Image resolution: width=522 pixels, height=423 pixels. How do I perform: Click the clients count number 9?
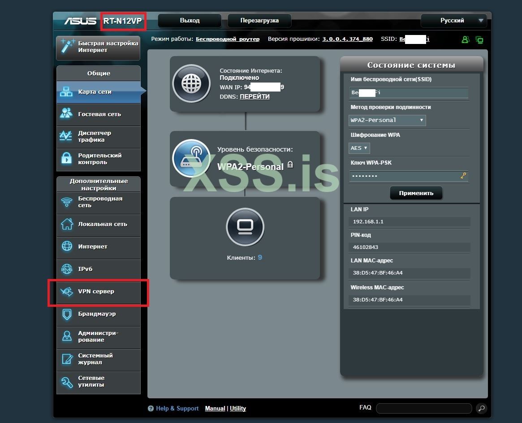coord(260,257)
